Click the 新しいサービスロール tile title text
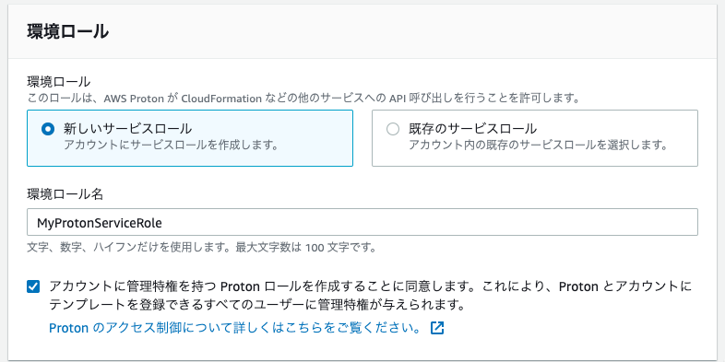Image resolution: width=725 pixels, height=362 pixels. [x=127, y=128]
